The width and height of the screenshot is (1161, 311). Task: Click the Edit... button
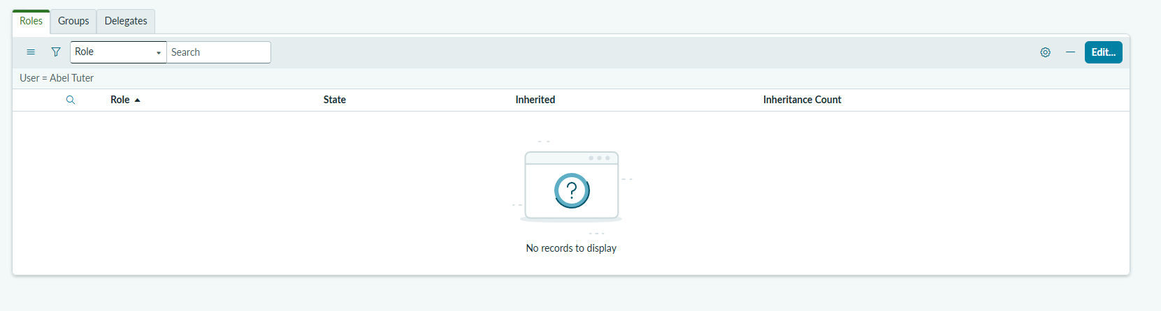1103,52
